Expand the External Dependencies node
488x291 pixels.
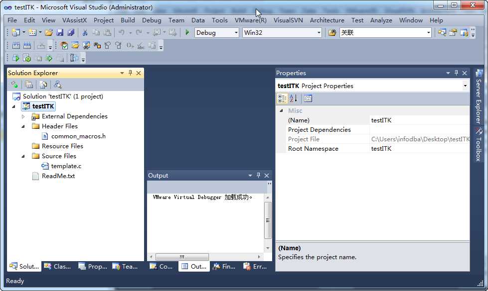coord(23,116)
